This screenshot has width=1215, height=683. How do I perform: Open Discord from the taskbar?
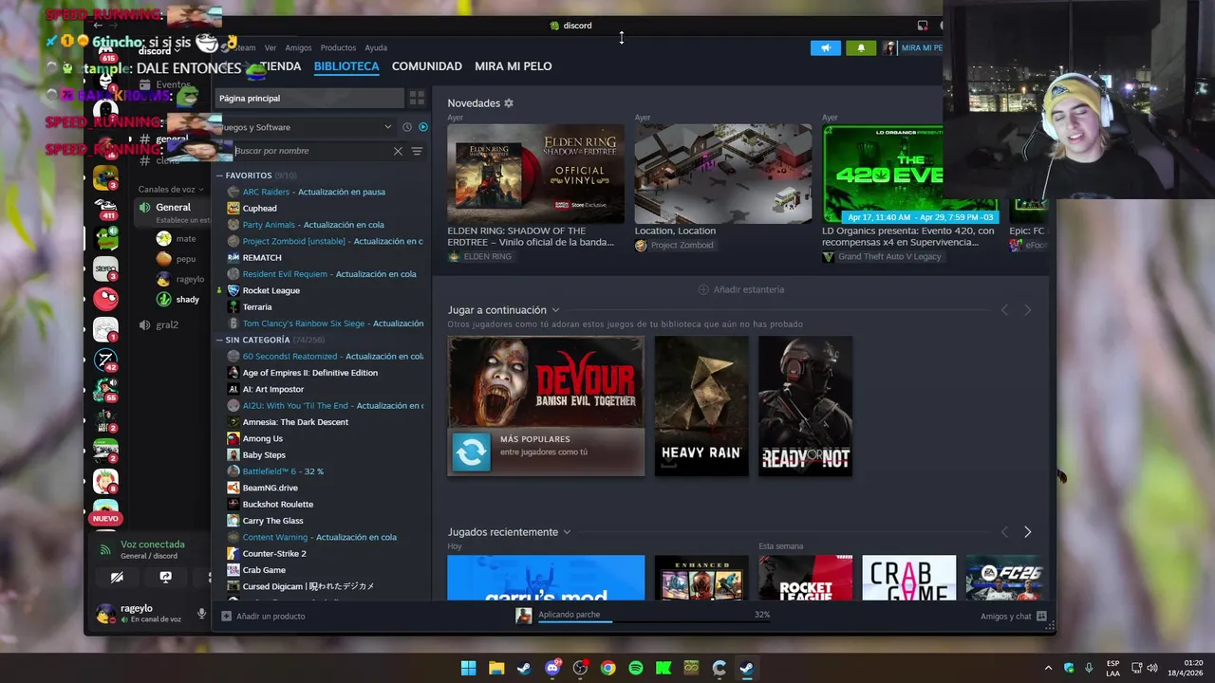552,668
